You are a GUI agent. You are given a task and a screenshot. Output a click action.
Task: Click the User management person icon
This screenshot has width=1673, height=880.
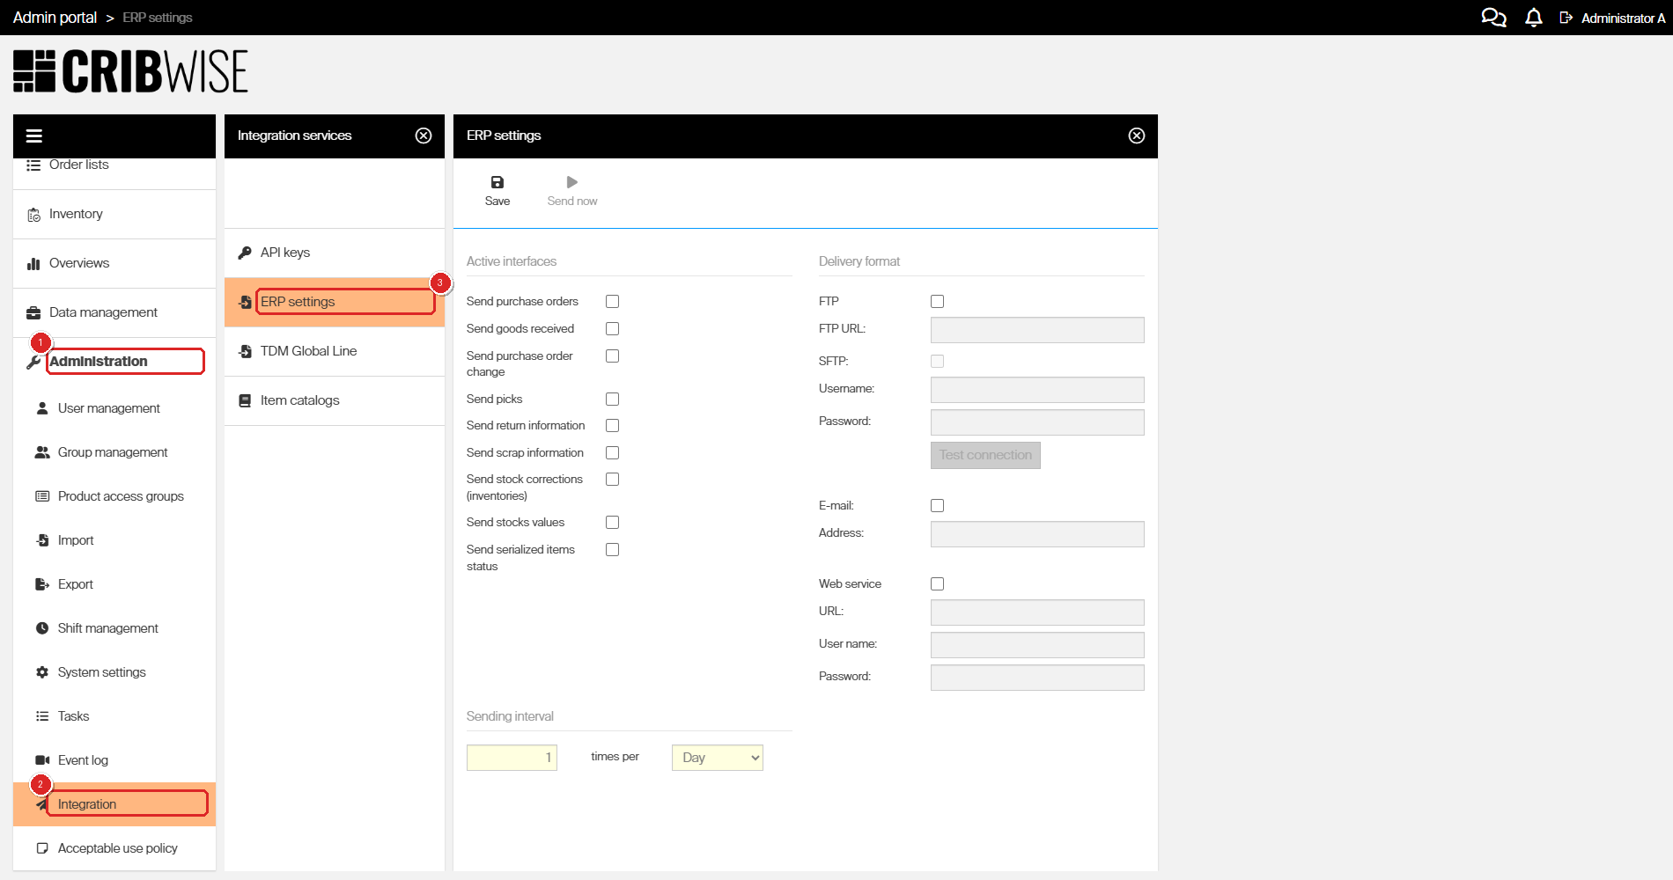(x=42, y=408)
